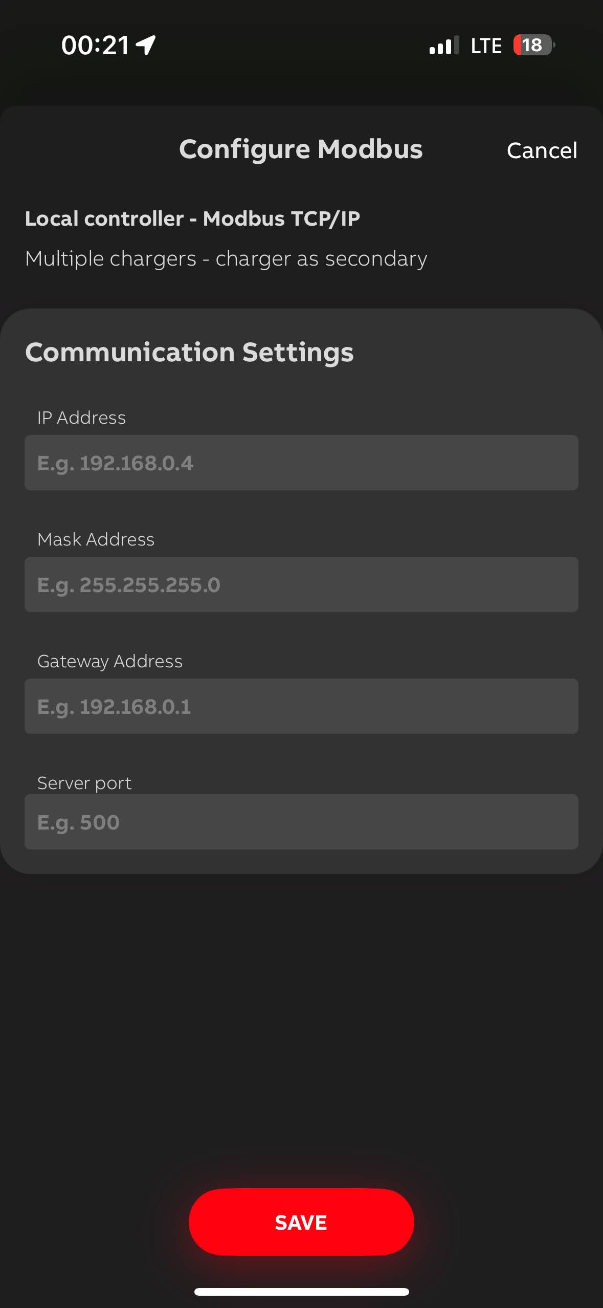Tap the home indicator bar at bottom
This screenshot has width=603, height=1308.
click(x=301, y=1292)
